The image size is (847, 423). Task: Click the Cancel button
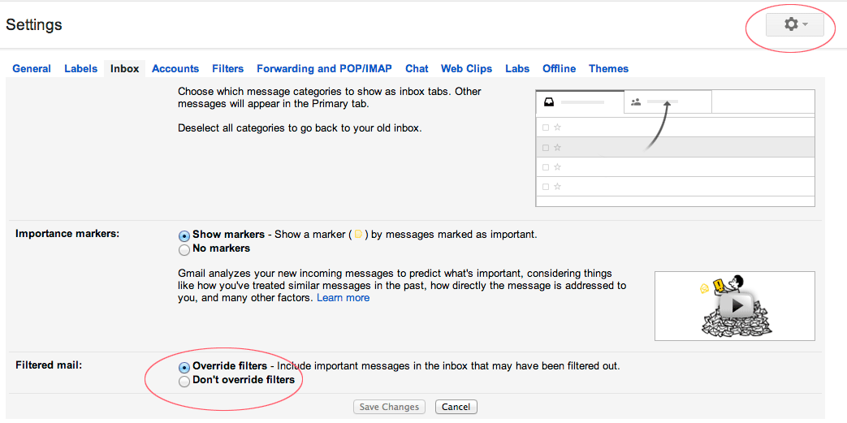tap(456, 407)
